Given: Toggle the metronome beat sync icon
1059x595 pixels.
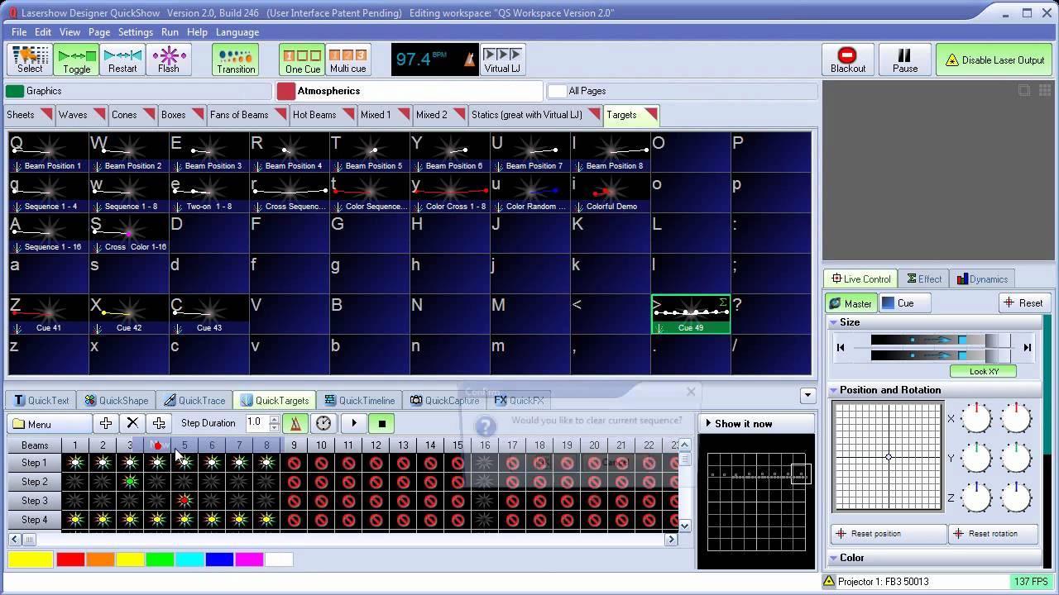Looking at the screenshot, I should (x=295, y=423).
